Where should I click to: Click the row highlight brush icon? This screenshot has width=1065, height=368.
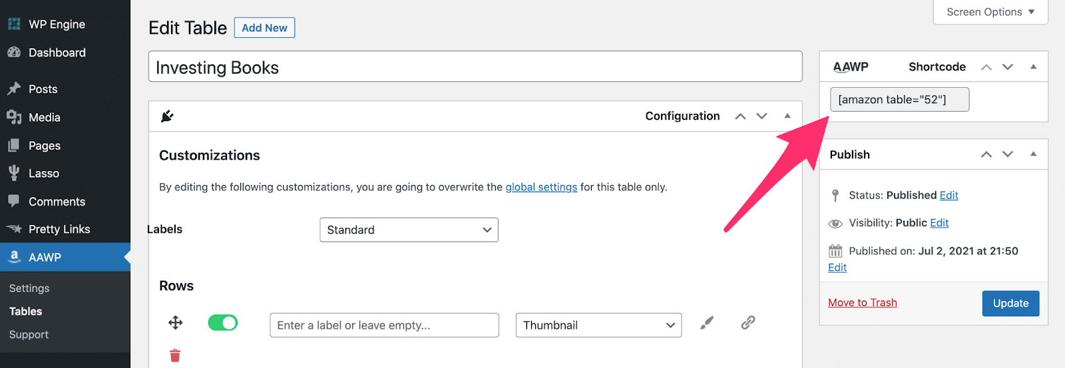click(x=707, y=323)
